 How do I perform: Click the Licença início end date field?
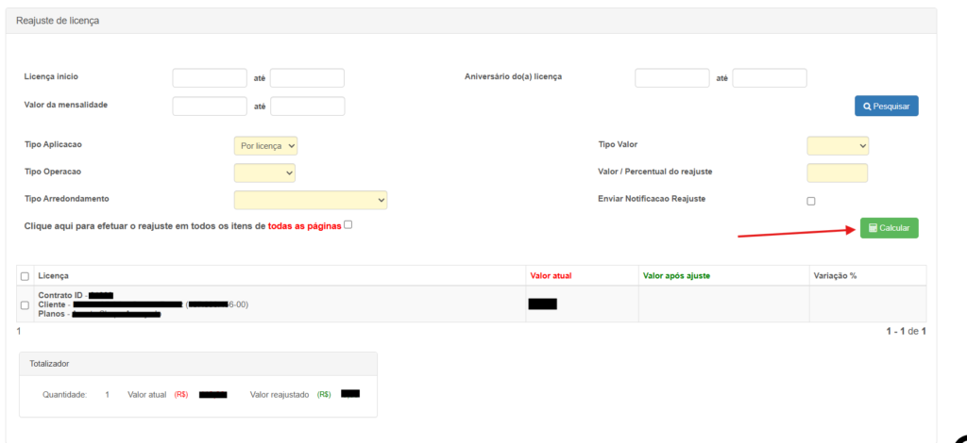click(x=307, y=78)
